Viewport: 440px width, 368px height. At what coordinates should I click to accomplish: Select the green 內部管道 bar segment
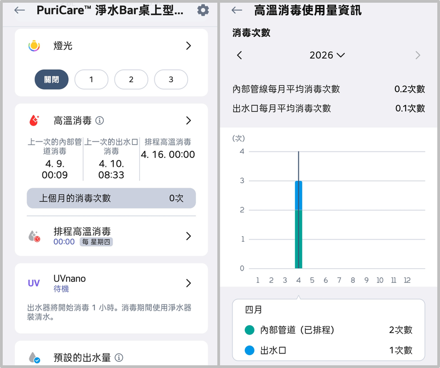coord(298,239)
